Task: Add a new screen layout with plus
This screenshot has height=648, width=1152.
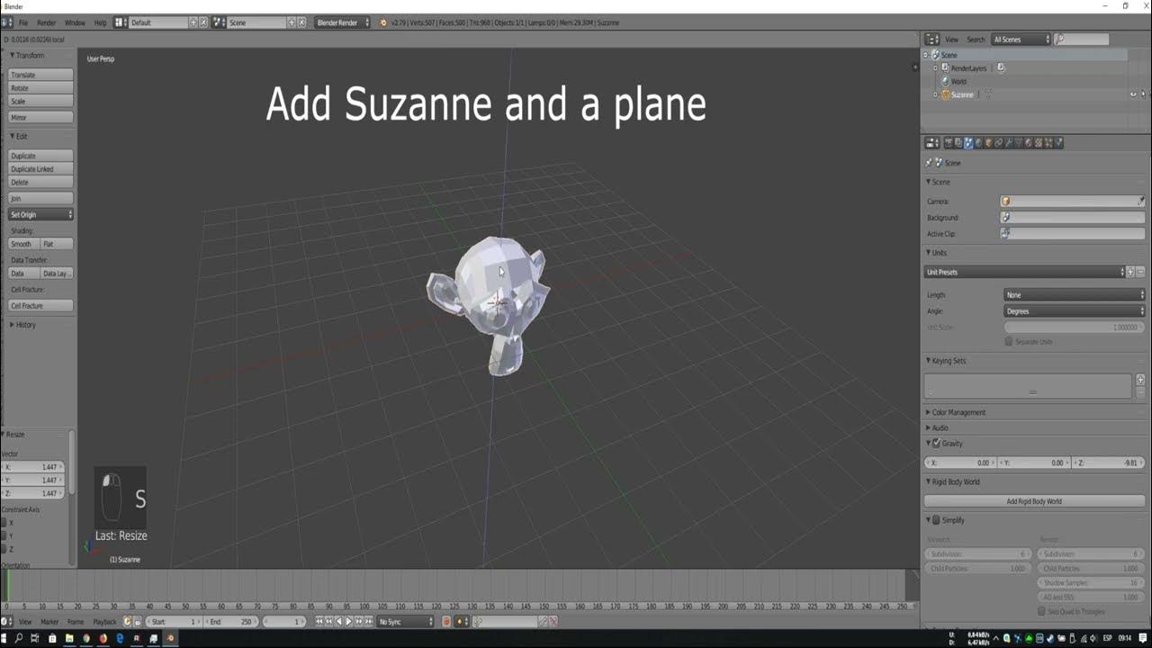Action: [x=193, y=22]
